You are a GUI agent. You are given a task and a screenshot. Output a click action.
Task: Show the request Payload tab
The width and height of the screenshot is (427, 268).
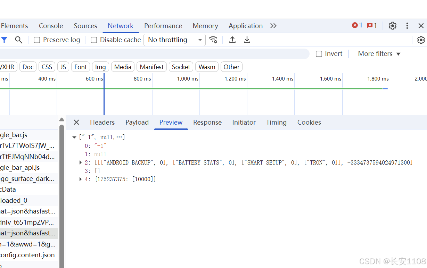pos(137,122)
